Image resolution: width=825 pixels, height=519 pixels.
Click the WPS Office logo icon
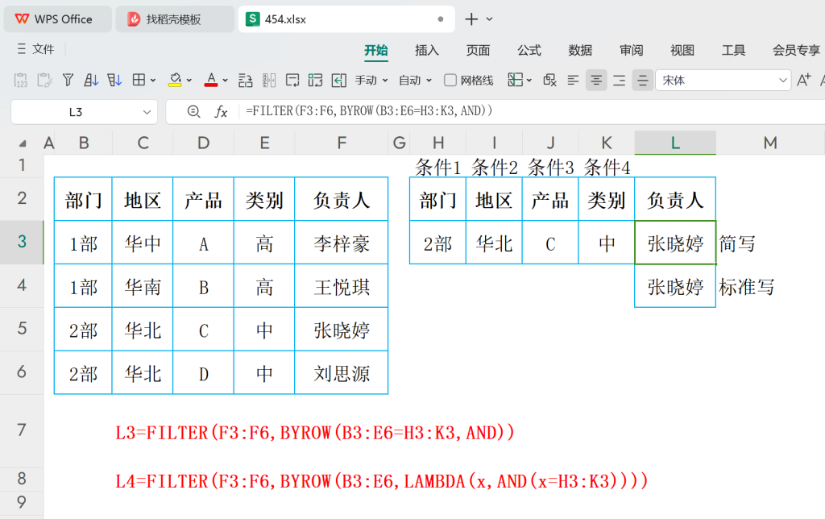tap(22, 19)
